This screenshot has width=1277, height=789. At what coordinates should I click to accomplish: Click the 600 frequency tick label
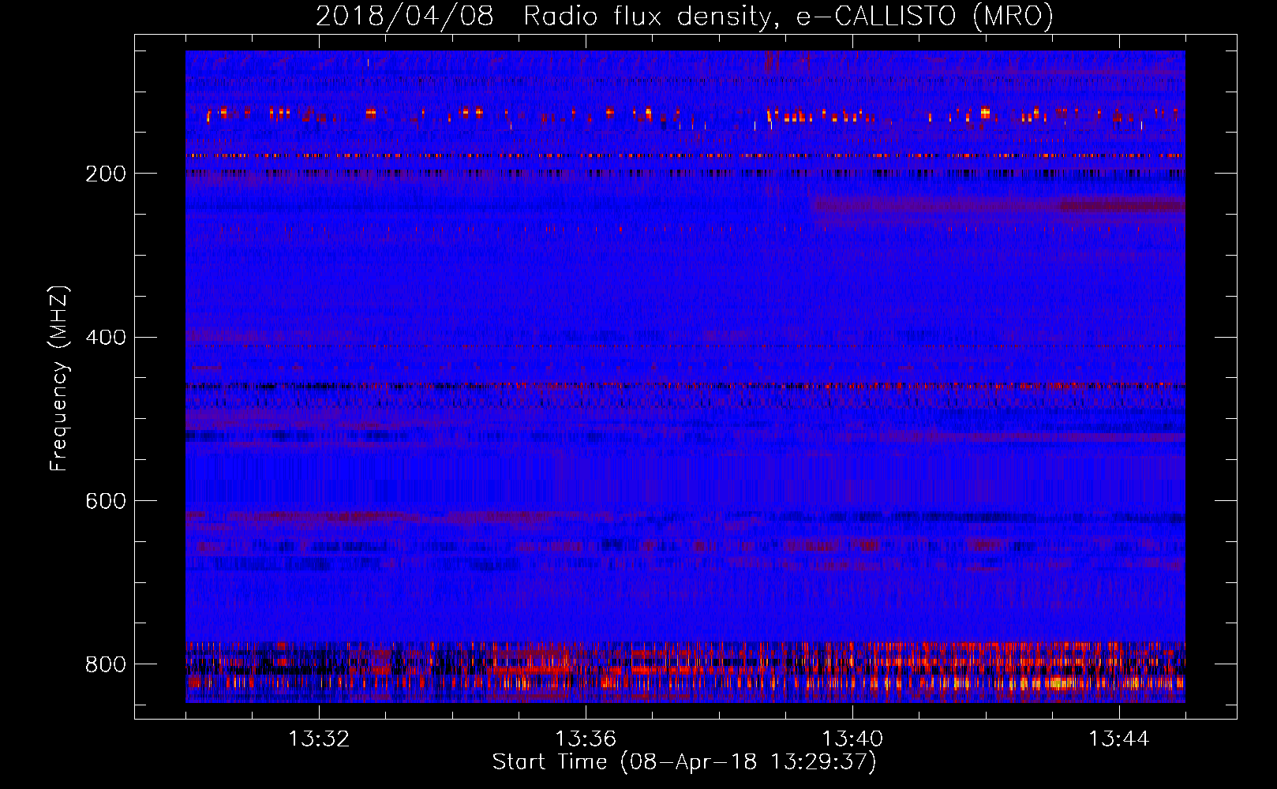pos(106,501)
